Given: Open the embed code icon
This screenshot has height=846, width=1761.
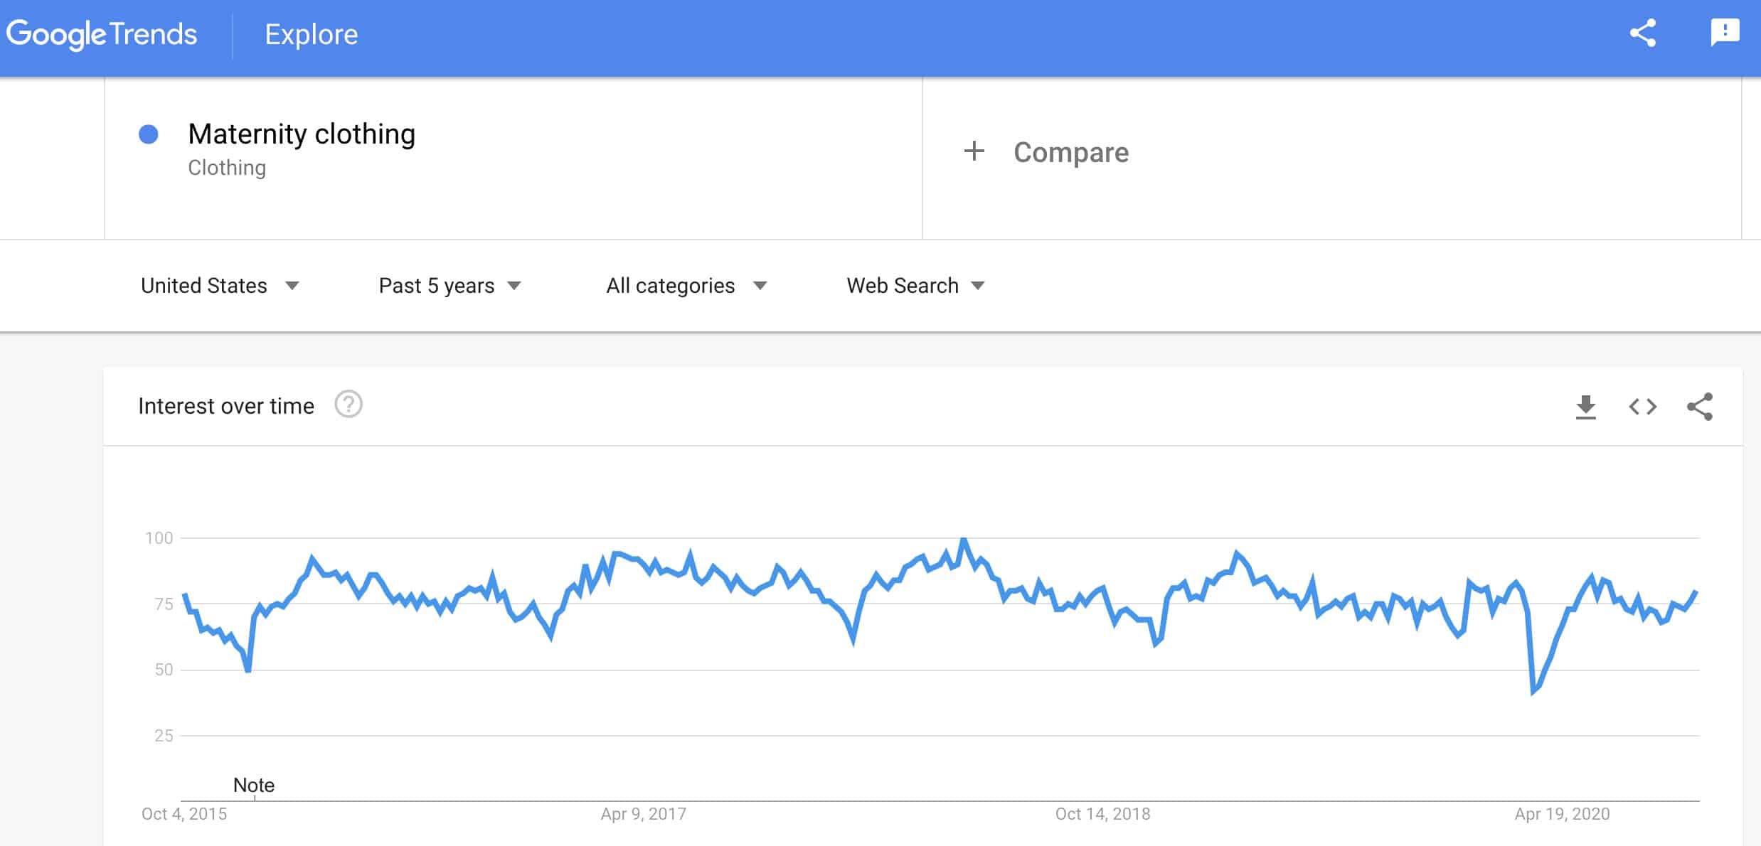Looking at the screenshot, I should pos(1643,407).
